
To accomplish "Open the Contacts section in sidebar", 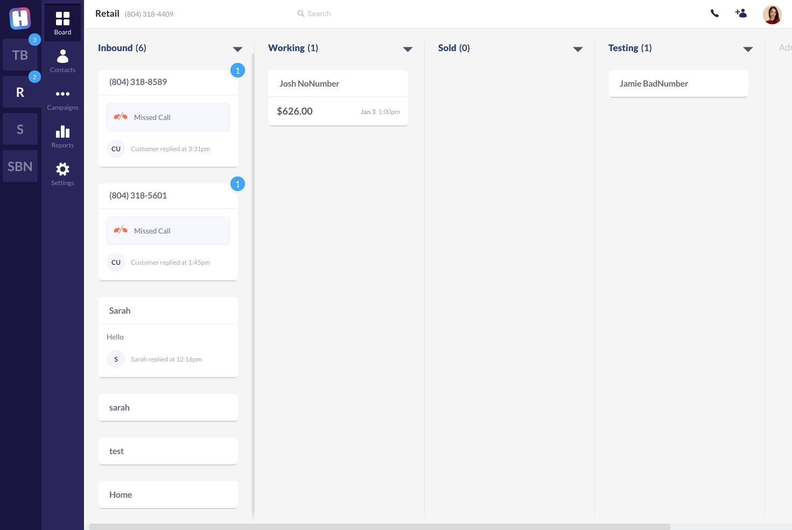I will tap(62, 61).
